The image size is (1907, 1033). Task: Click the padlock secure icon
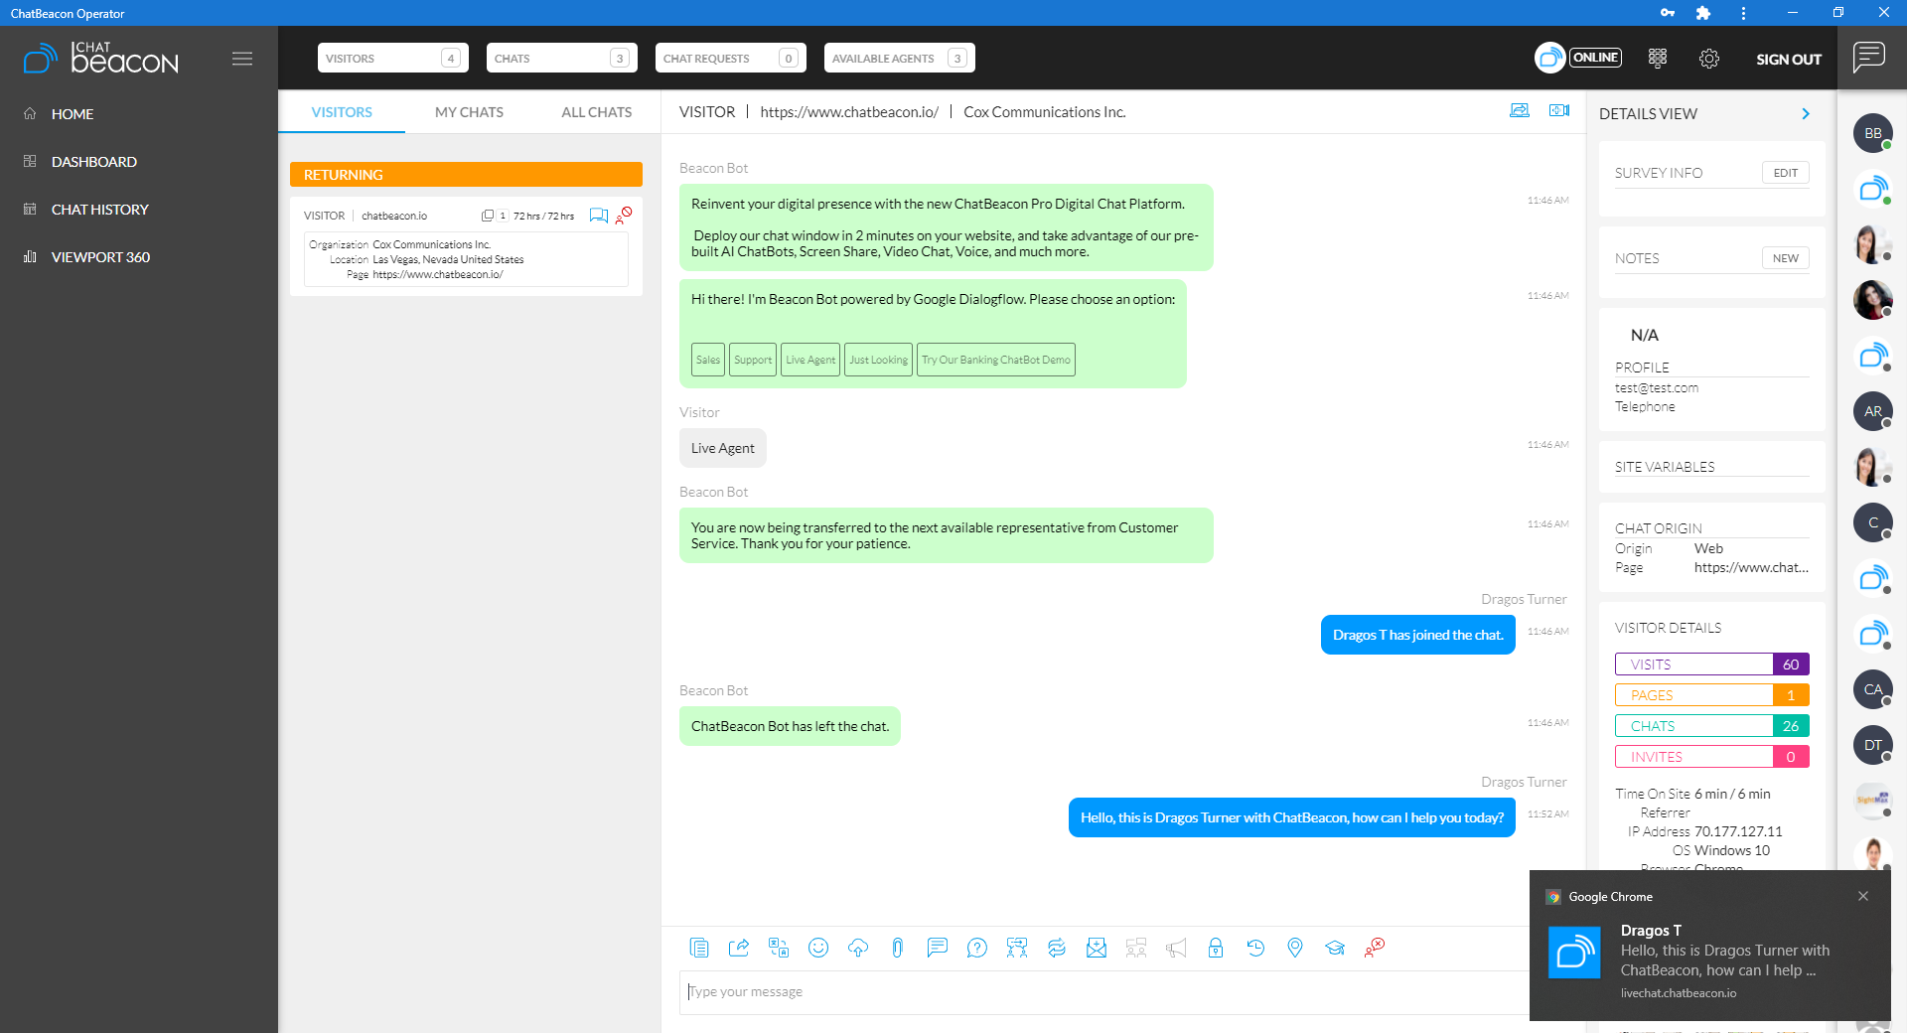[x=1216, y=948]
